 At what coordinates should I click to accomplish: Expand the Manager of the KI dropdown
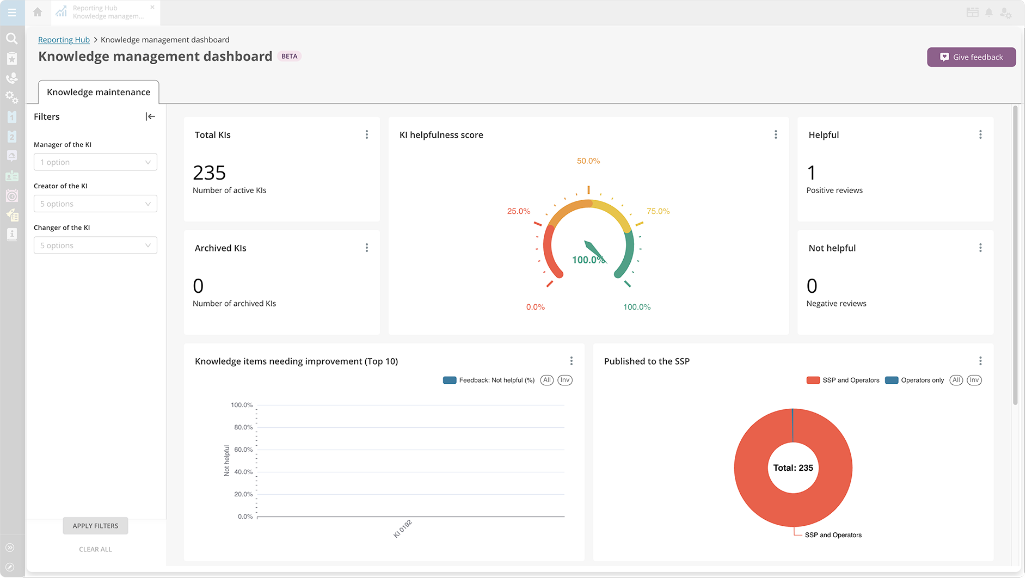click(95, 162)
